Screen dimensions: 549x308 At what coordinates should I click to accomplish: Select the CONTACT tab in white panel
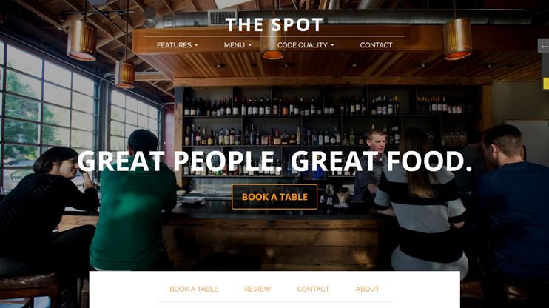tap(313, 289)
